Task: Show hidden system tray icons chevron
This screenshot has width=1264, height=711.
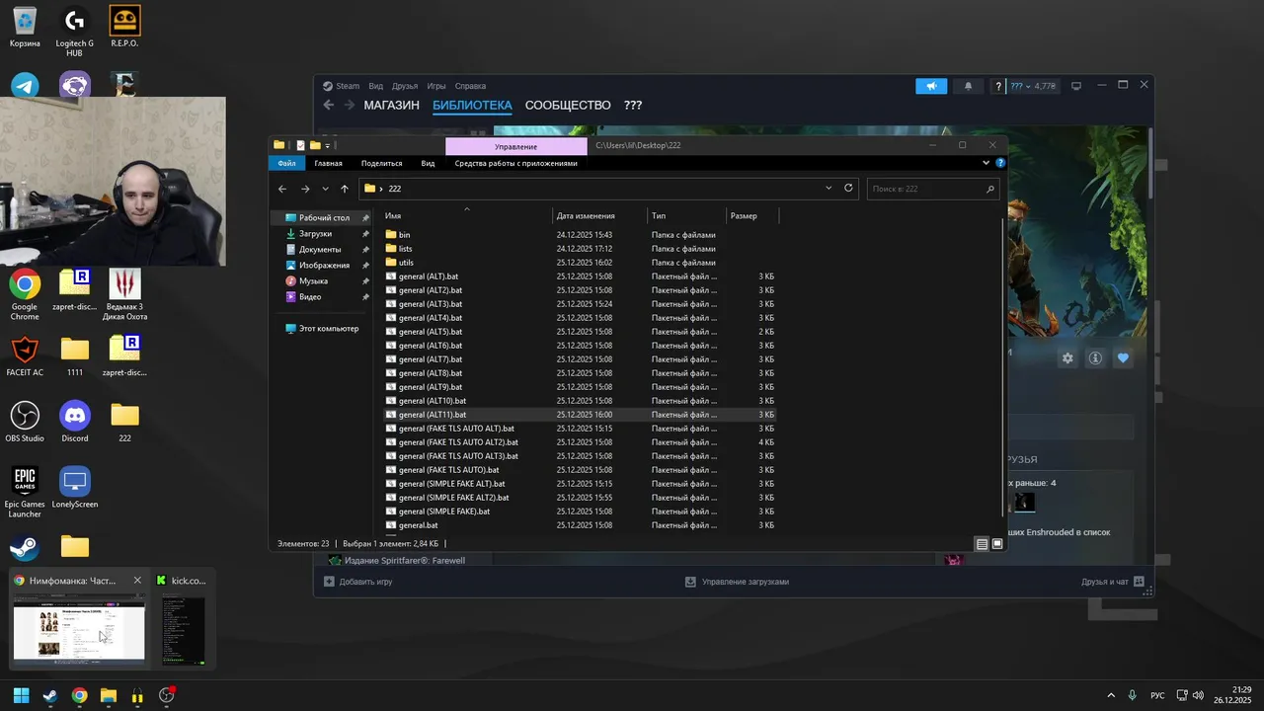Action: point(1111,695)
